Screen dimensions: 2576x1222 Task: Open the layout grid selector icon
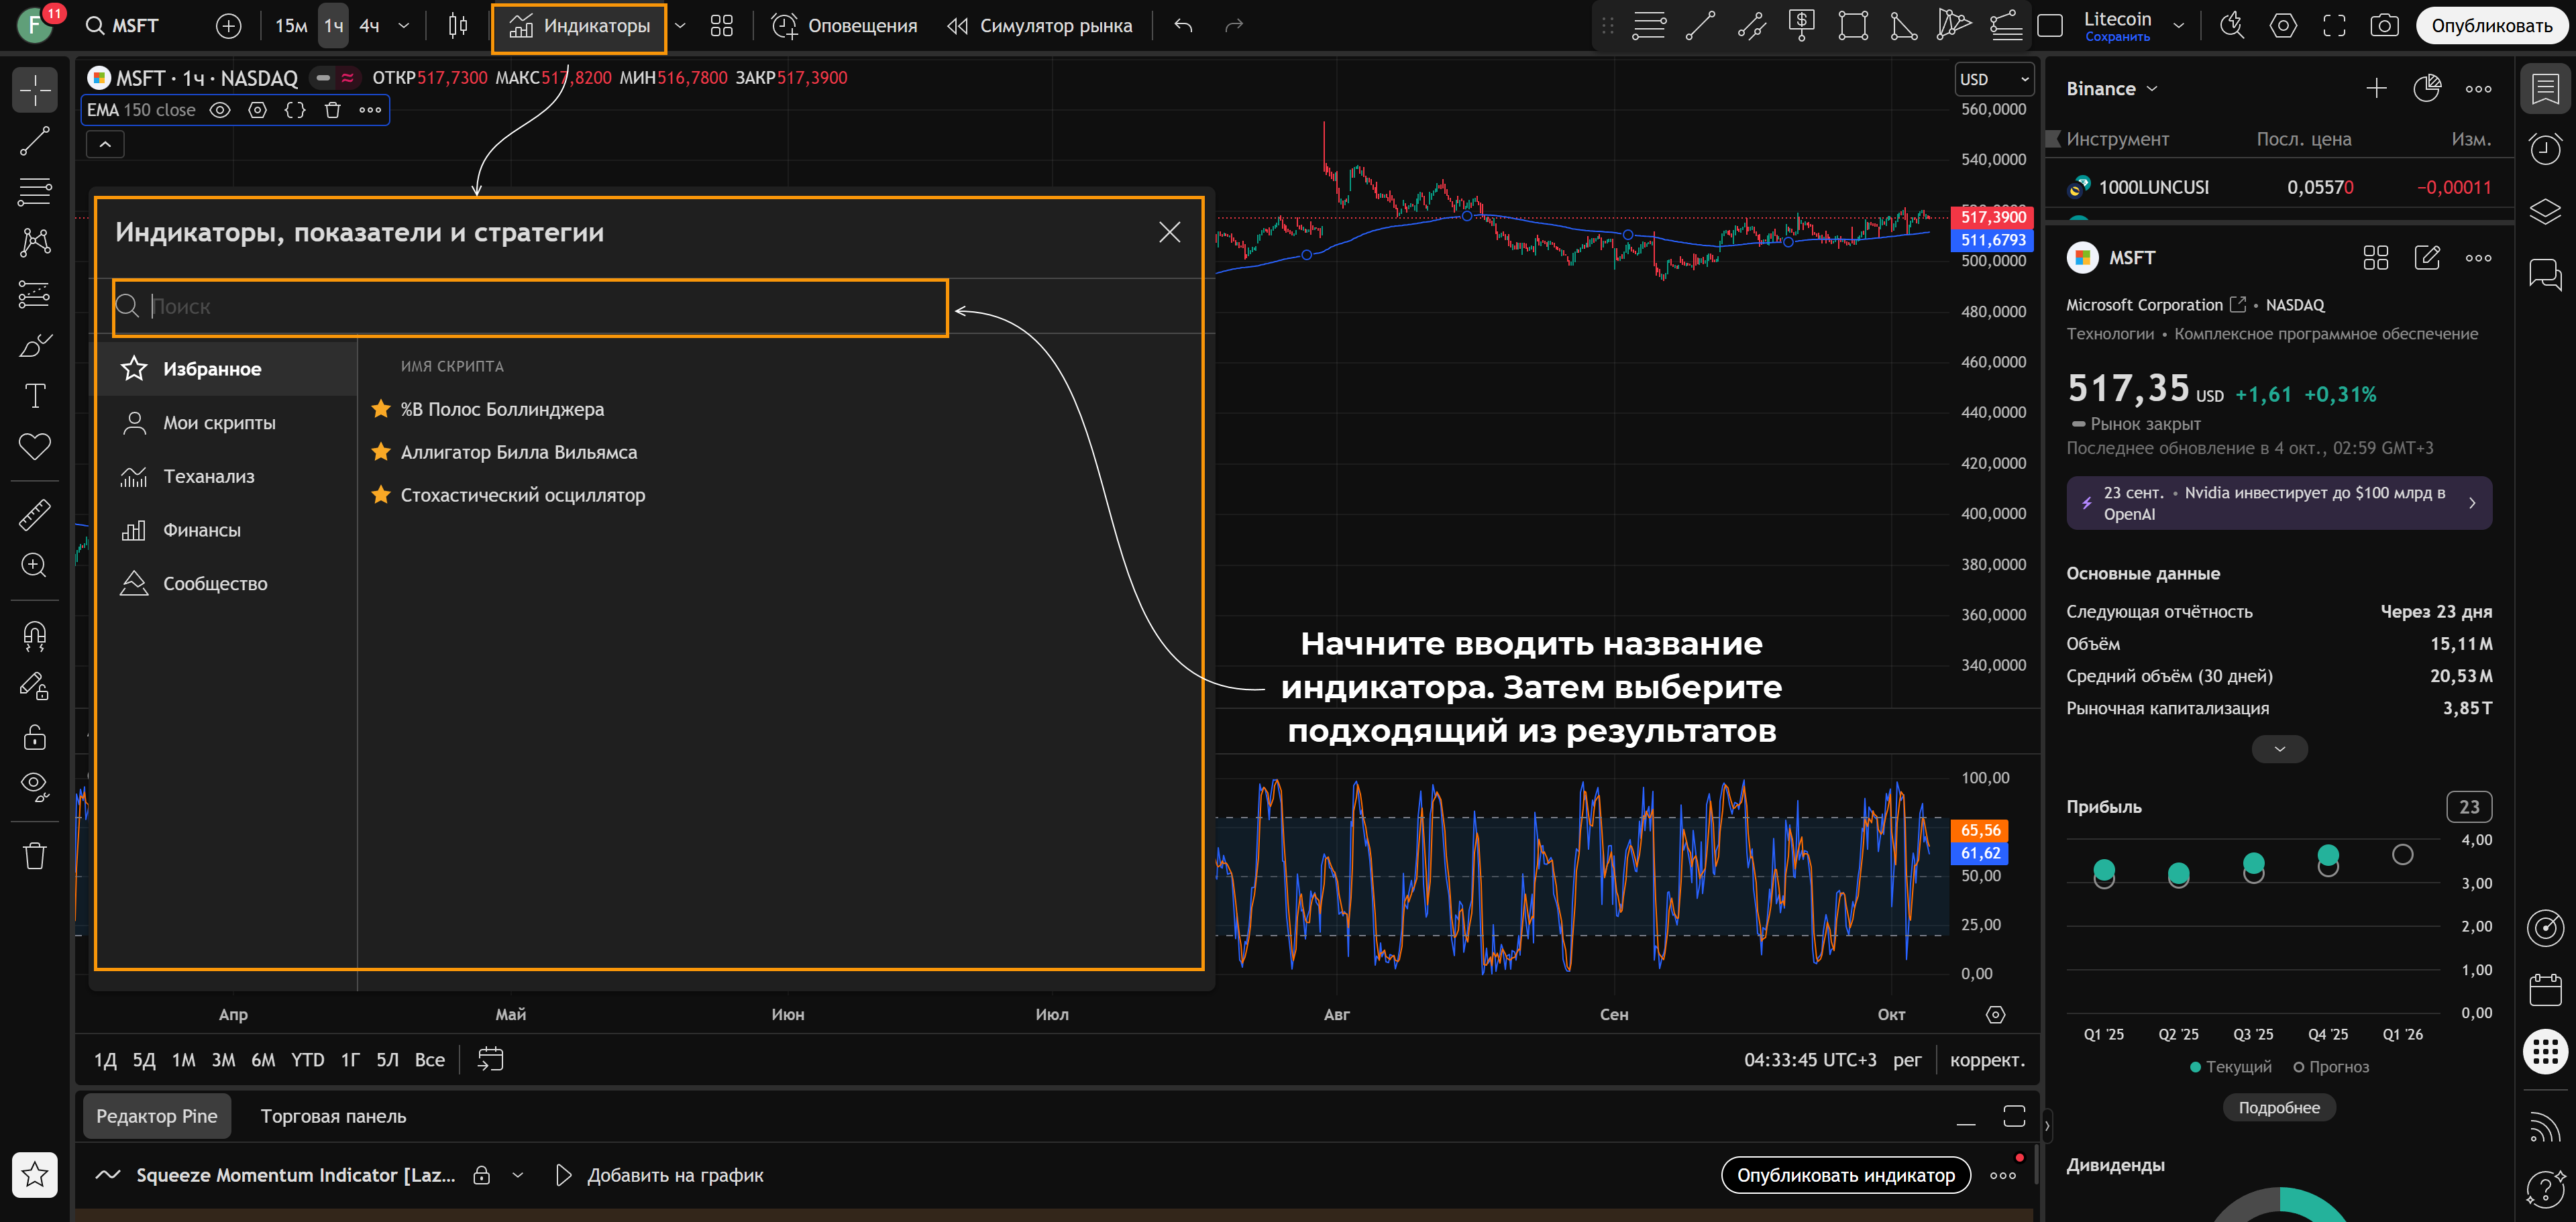[721, 26]
